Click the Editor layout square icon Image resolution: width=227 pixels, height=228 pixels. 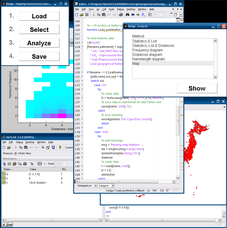pyautogui.click(x=176, y=15)
